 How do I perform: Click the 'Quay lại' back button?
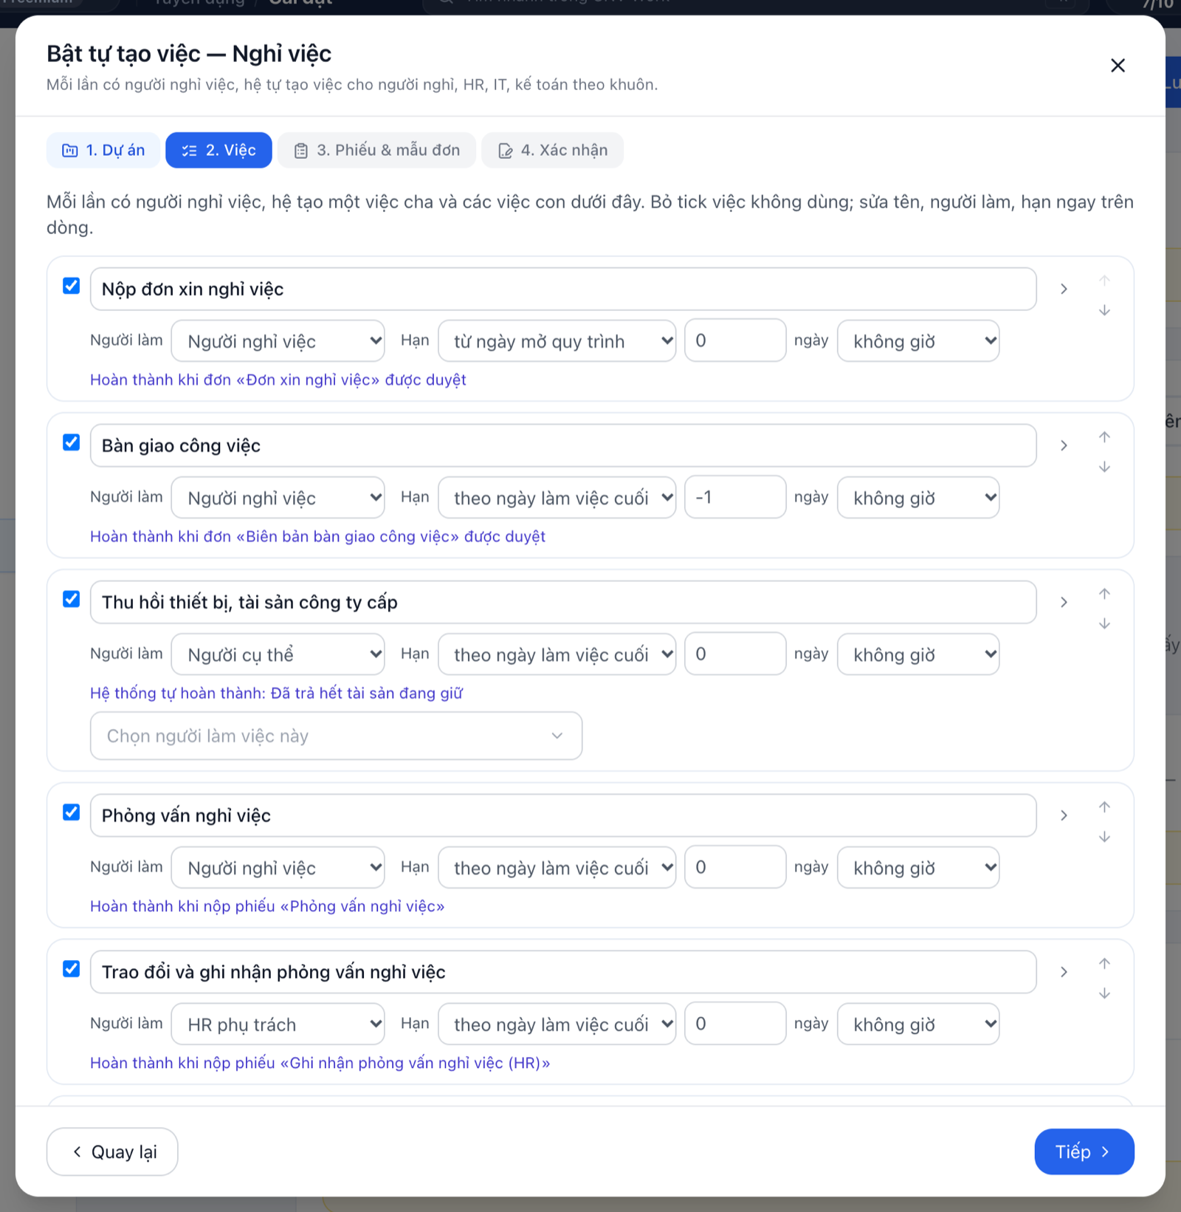coord(112,1151)
